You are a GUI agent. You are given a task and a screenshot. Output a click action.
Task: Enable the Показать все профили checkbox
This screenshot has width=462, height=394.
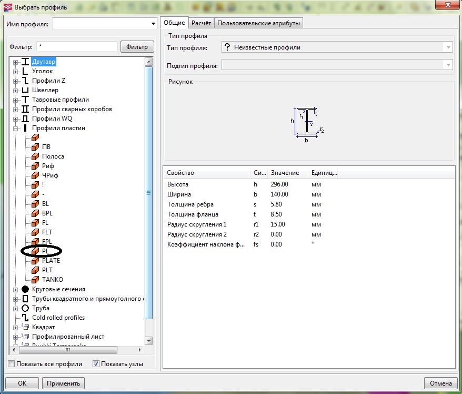click(x=12, y=364)
